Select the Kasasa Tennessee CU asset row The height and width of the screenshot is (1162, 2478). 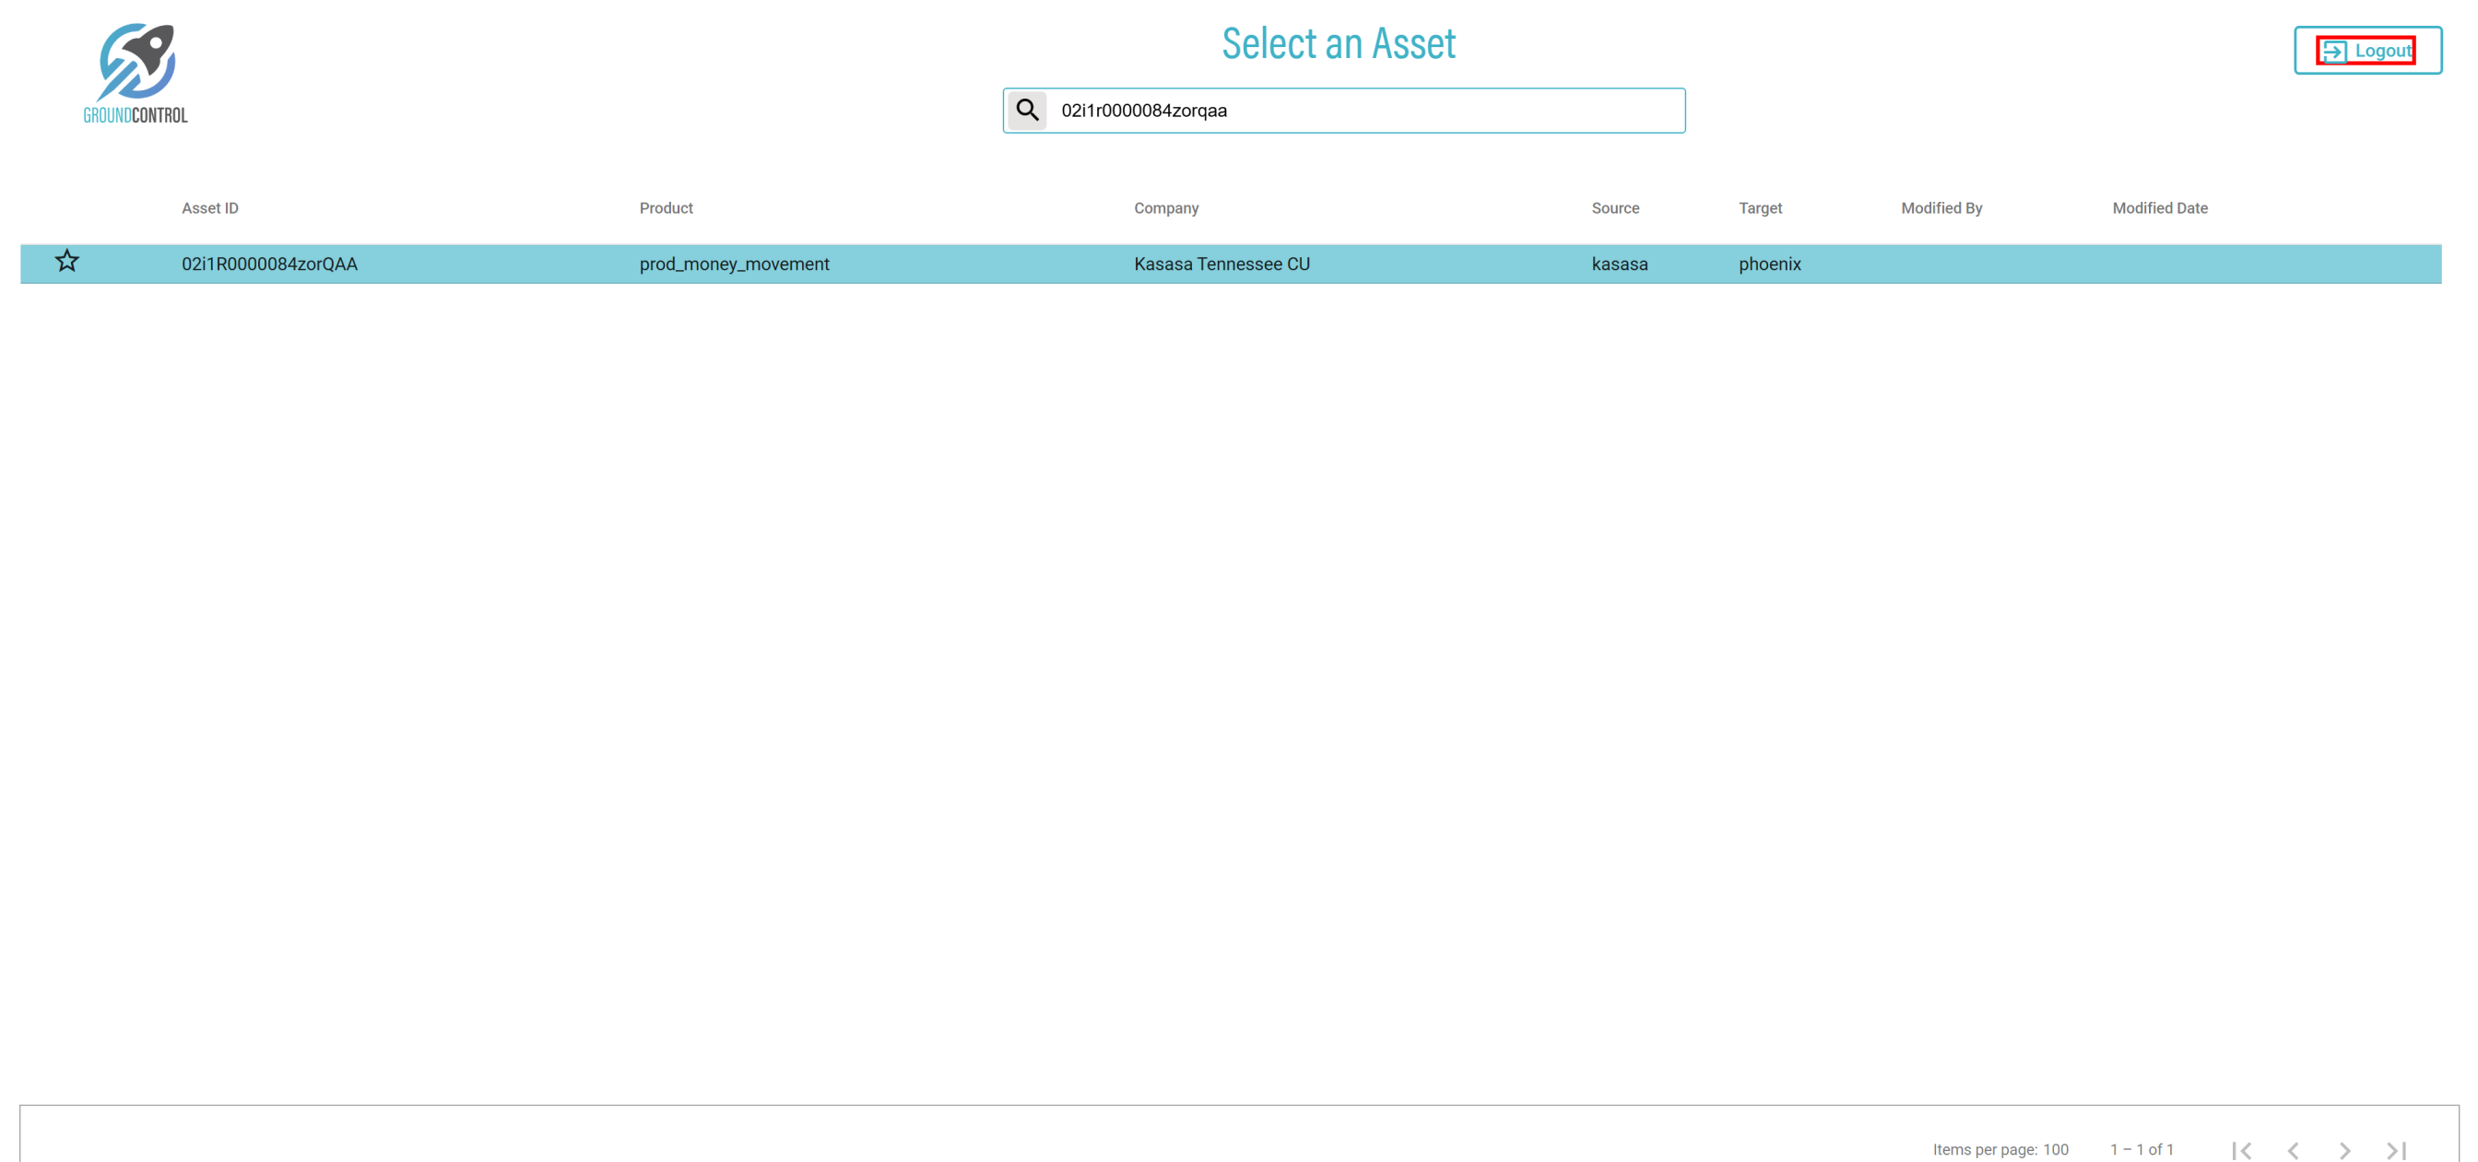click(x=1221, y=264)
